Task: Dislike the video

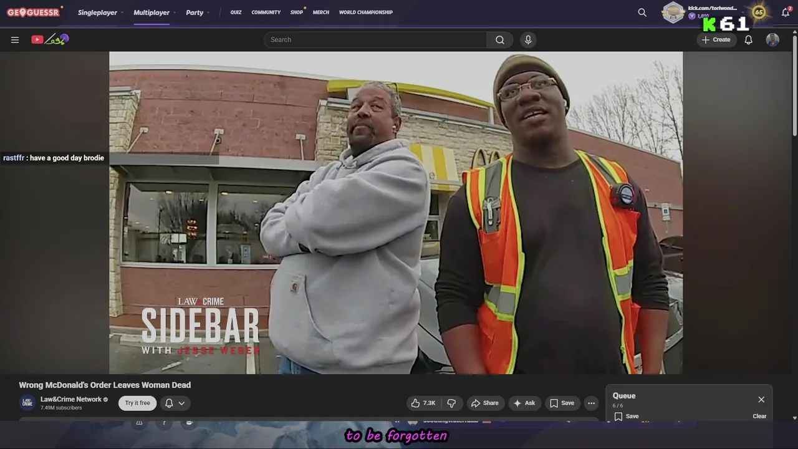Action: click(x=452, y=403)
